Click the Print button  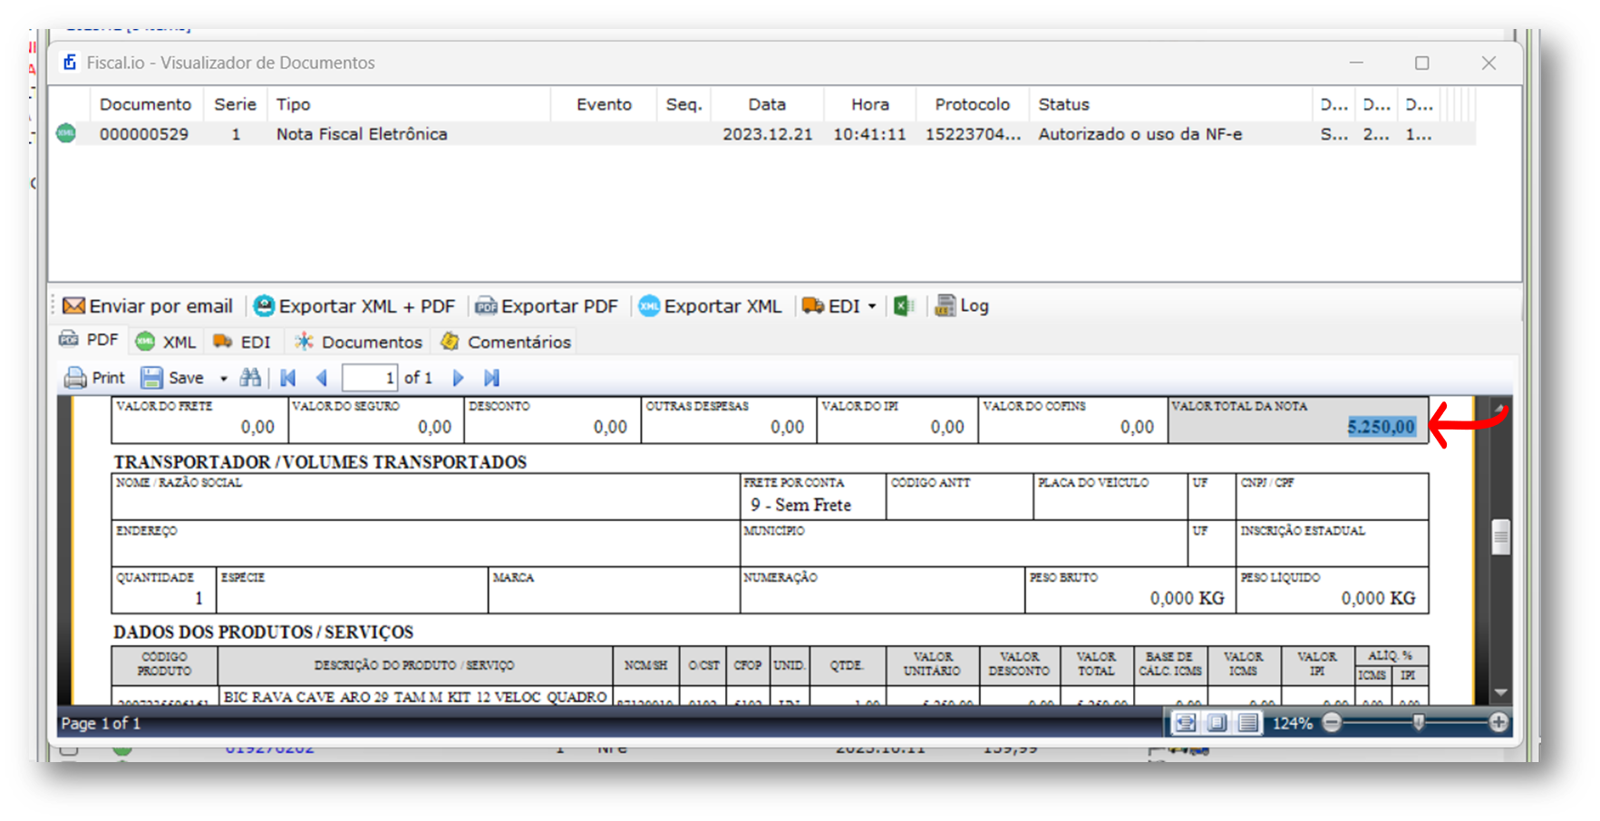(x=94, y=378)
